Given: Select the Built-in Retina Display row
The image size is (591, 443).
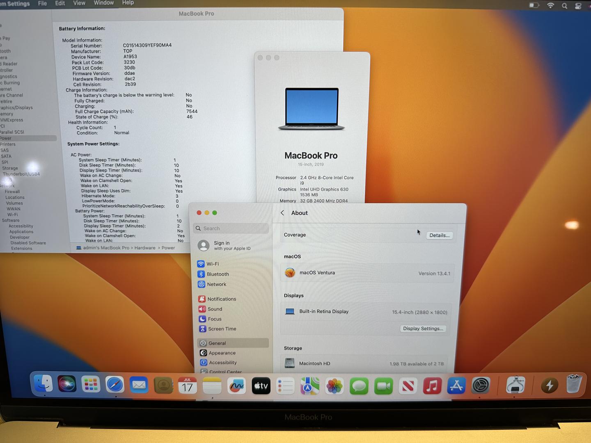Looking at the screenshot, I should pos(366,312).
